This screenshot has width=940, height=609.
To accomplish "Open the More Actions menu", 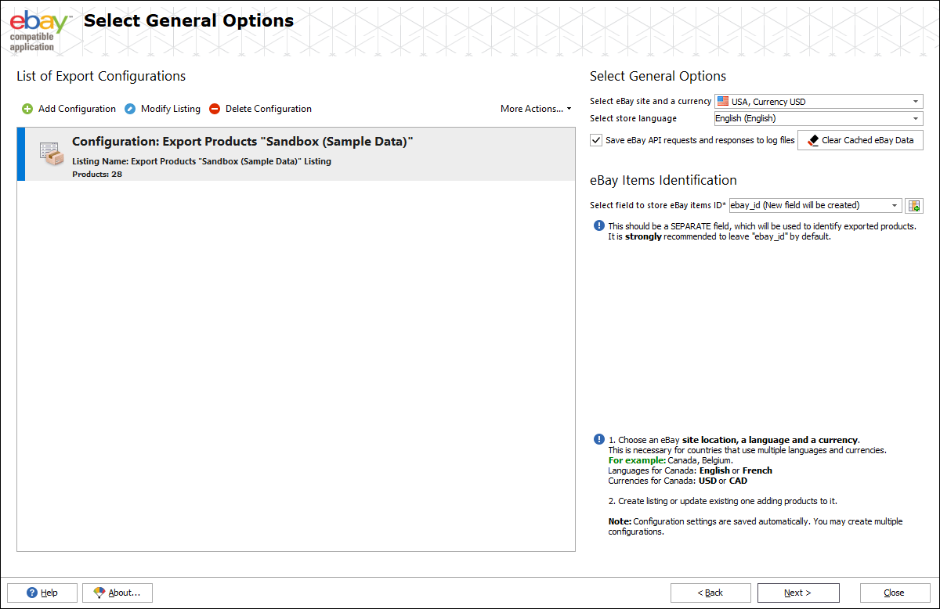I will pyautogui.click(x=536, y=109).
